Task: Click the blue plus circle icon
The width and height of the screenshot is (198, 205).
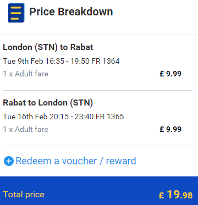Action: tap(9, 161)
